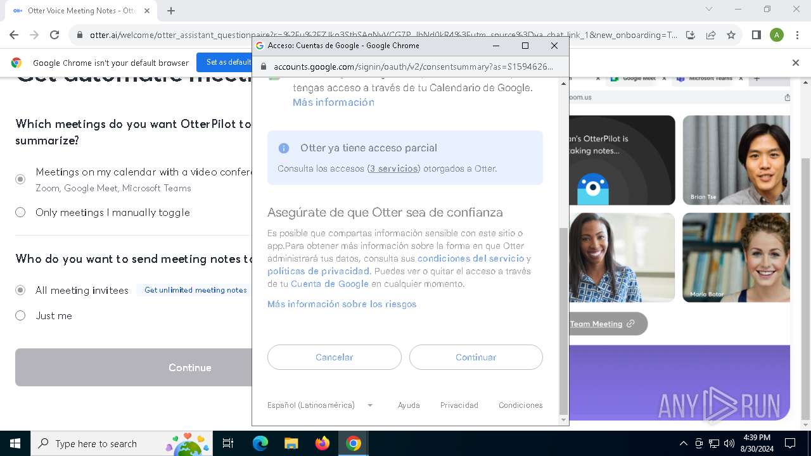The width and height of the screenshot is (811, 456).
Task: Click the site info lock icon for otter.ai
Action: (x=79, y=35)
